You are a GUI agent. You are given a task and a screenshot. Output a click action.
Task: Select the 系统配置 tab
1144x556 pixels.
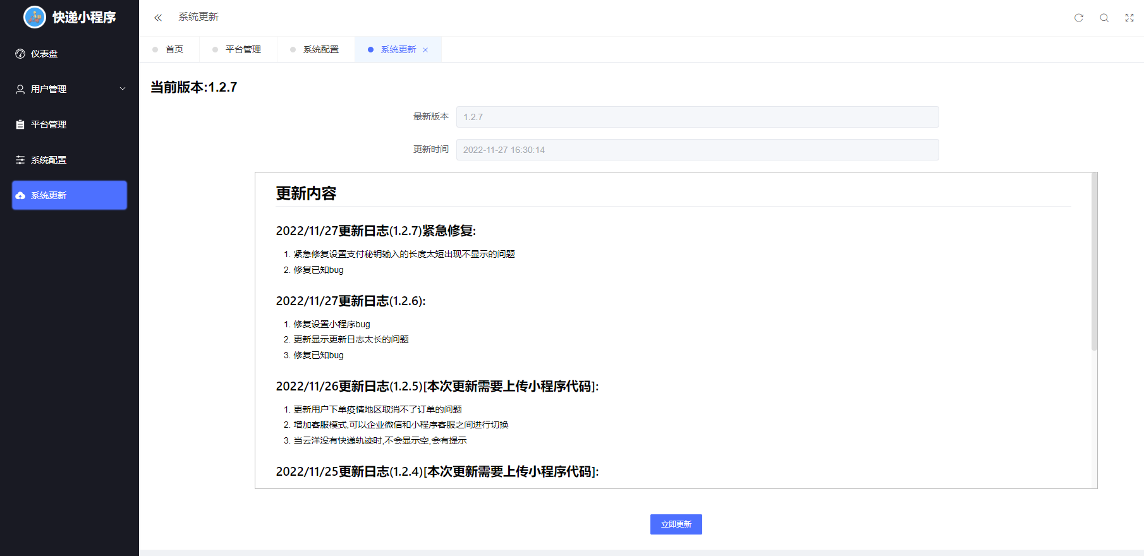coord(320,49)
